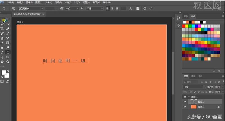
Task: Select the Eraser tool
Action: [x=2, y=43]
